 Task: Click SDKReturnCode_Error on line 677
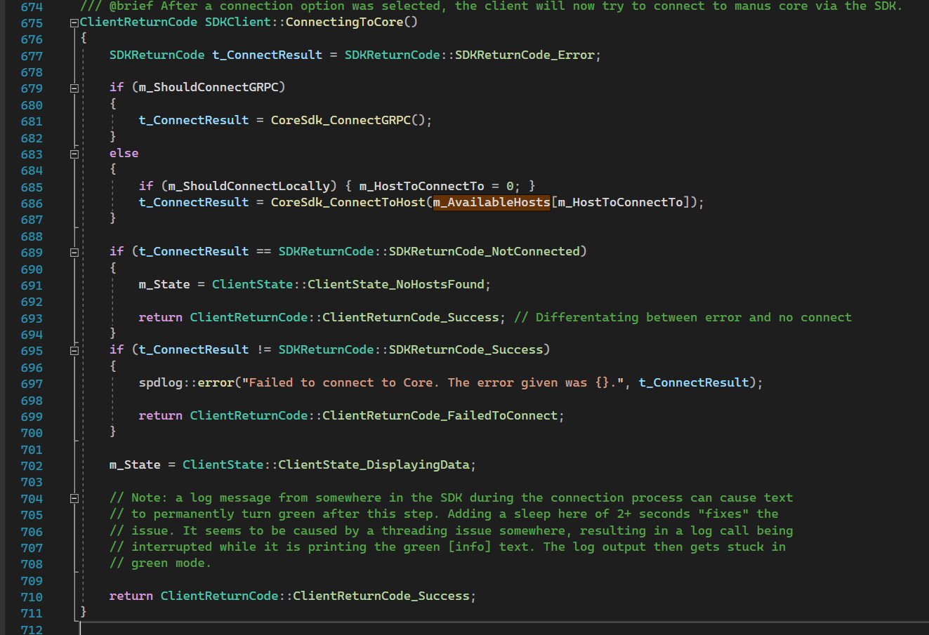[525, 55]
